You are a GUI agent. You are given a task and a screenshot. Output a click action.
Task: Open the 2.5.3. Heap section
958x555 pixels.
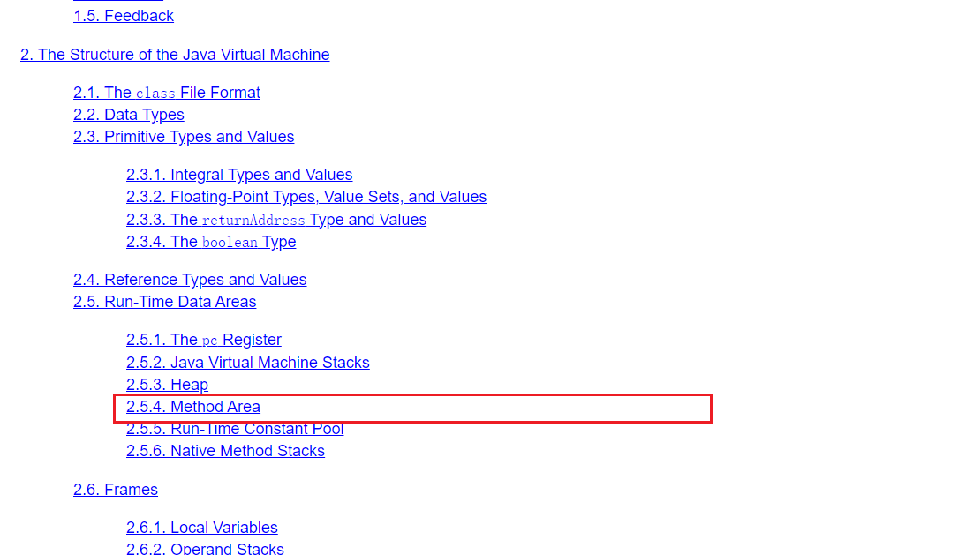click(x=168, y=385)
